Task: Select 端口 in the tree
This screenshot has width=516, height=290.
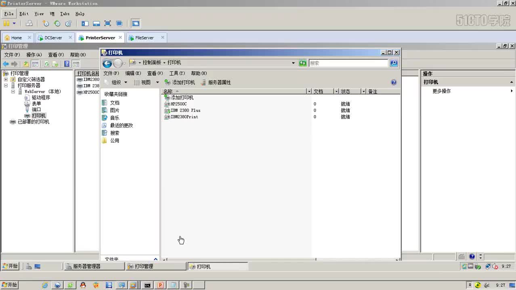Action: [36, 110]
